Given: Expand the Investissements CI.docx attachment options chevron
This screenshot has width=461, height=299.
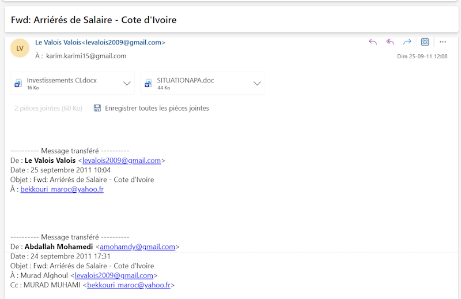Looking at the screenshot, I should 127,84.
